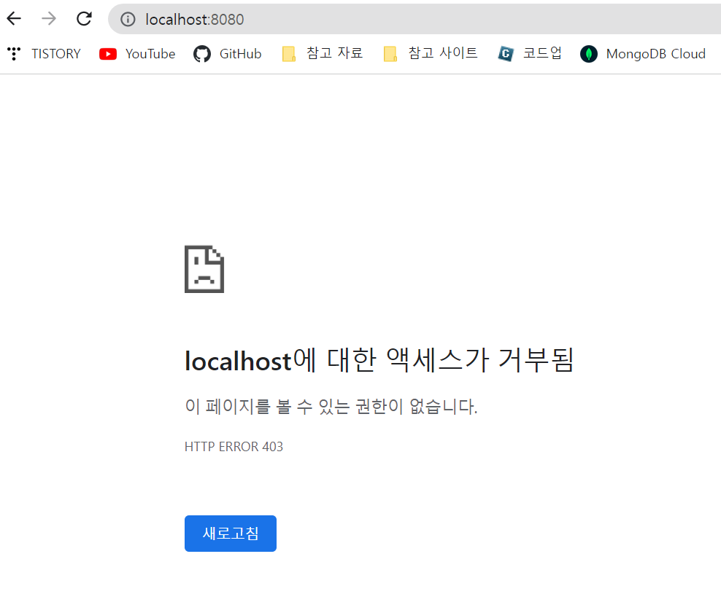The width and height of the screenshot is (721, 613).
Task: Click the blue 새로고침 button
Action: [231, 533]
